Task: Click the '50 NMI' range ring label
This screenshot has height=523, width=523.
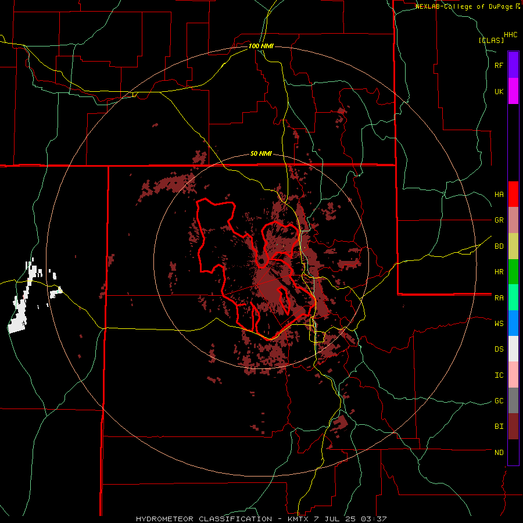Action: point(261,154)
